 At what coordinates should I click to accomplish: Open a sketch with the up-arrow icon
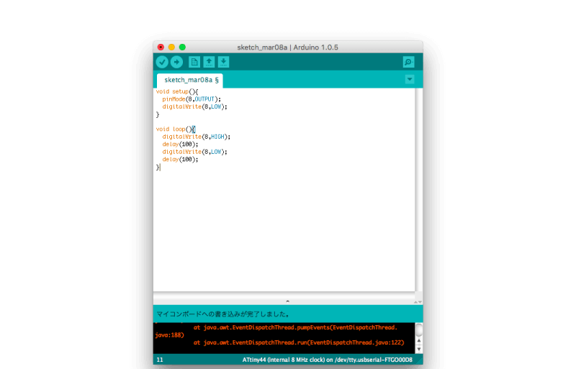tap(209, 62)
